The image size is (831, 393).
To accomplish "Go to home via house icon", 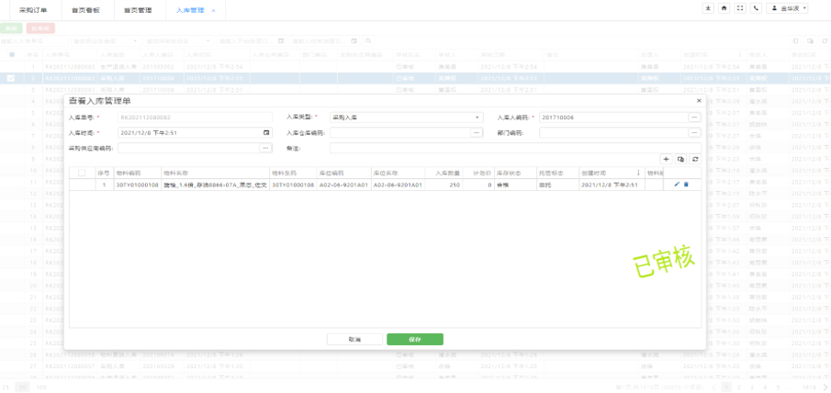I will 724,8.
